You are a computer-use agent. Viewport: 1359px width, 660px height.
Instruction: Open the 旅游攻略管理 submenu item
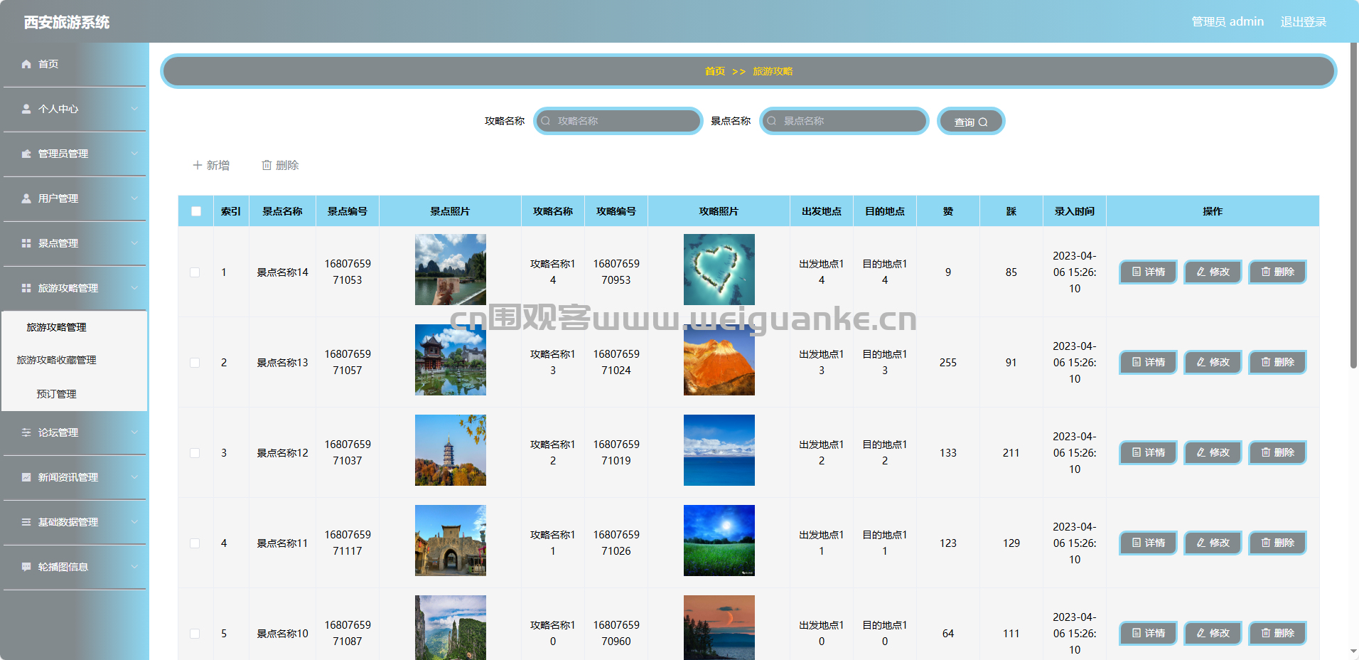[56, 327]
